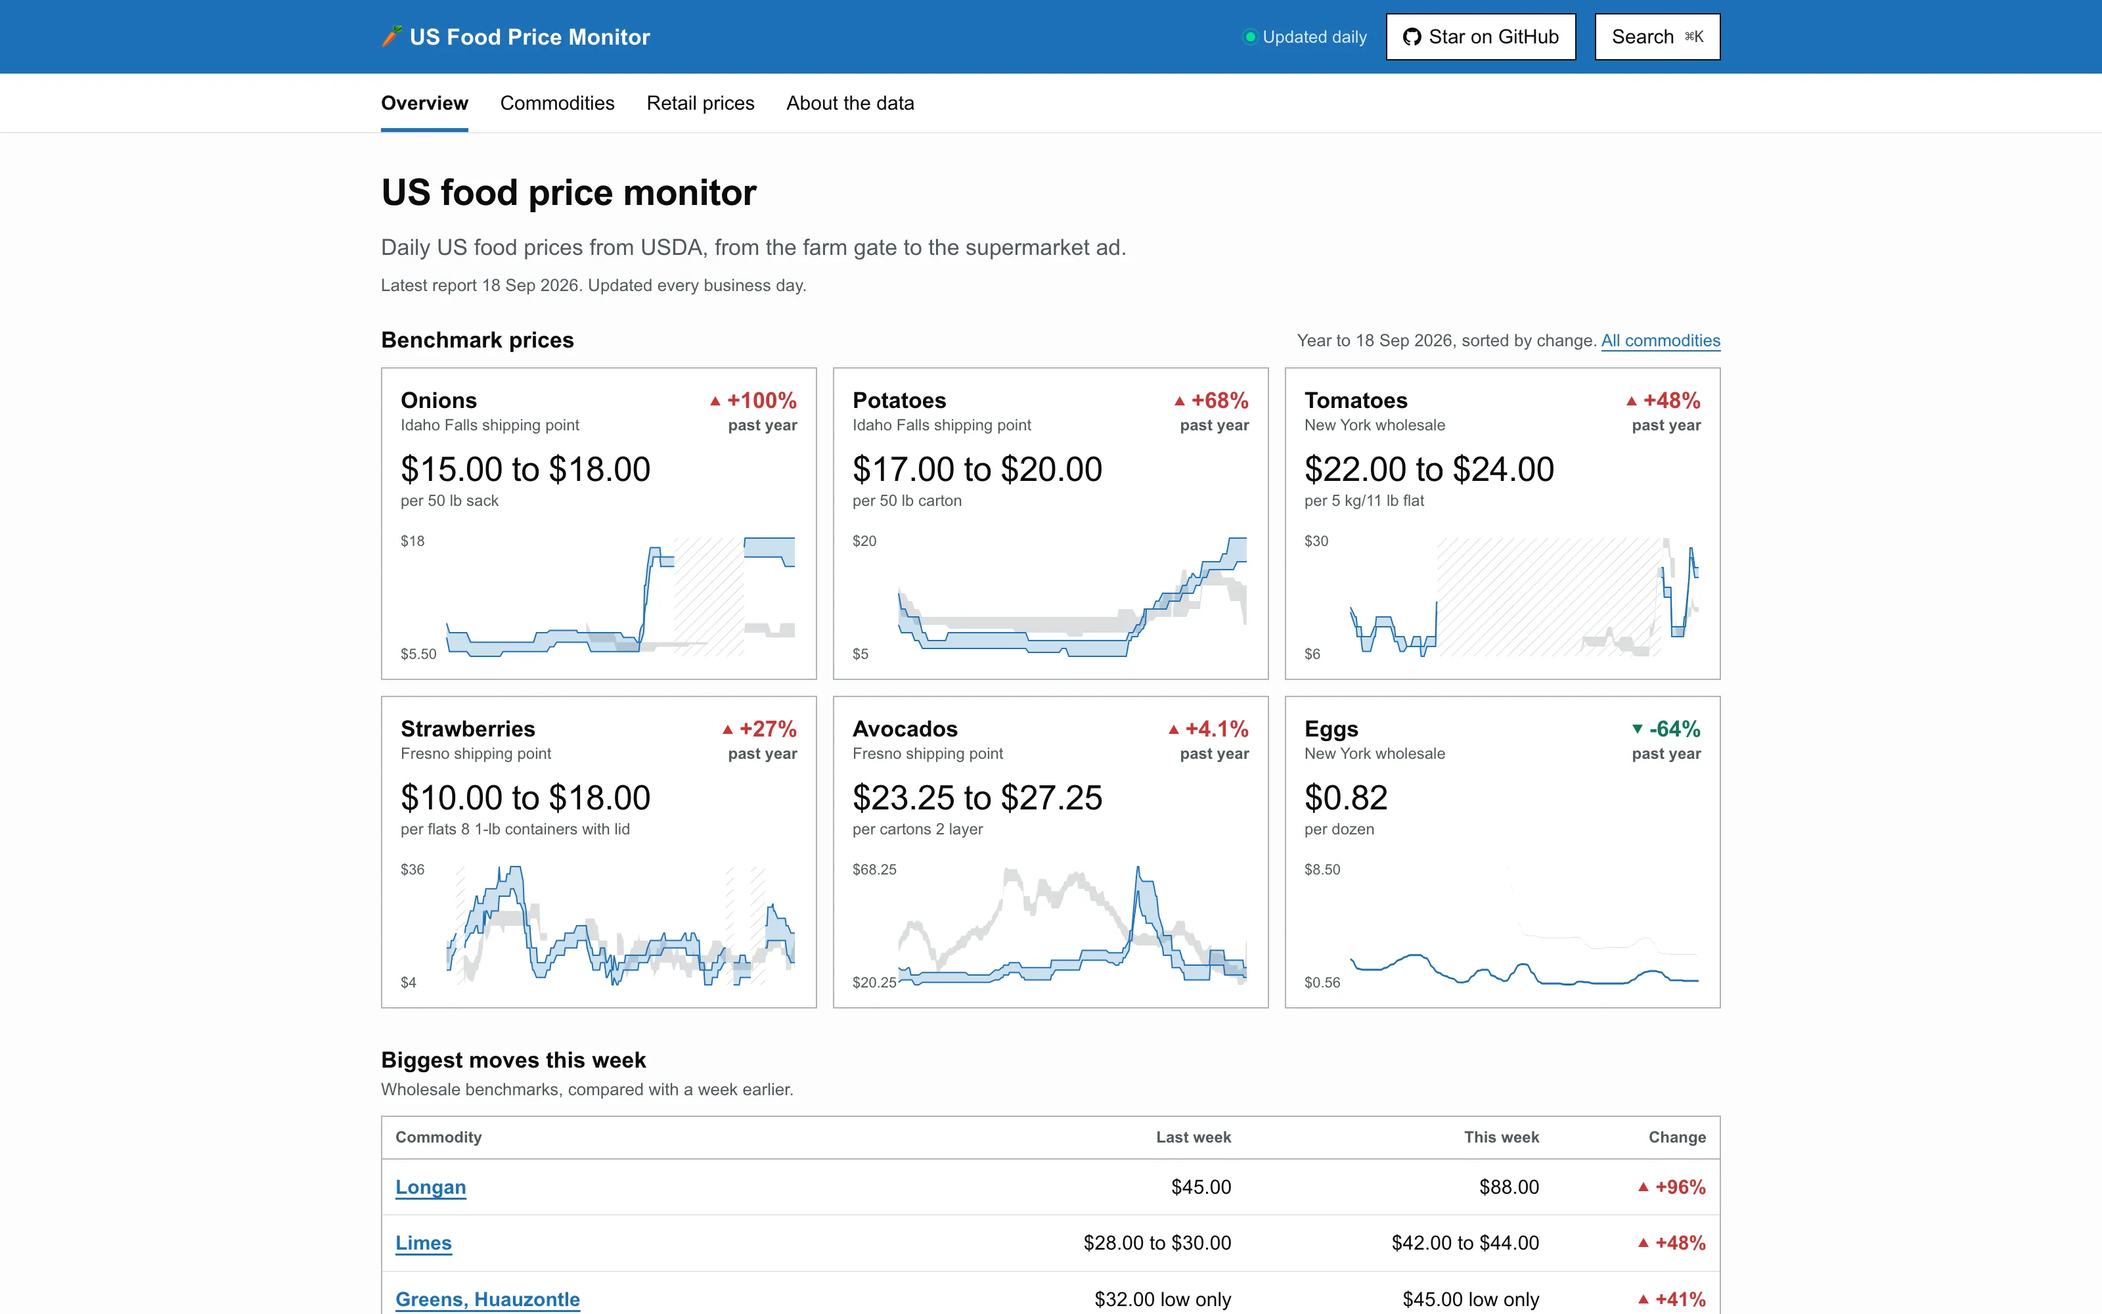
Task: Click the Eggs card title
Action: point(1331,729)
